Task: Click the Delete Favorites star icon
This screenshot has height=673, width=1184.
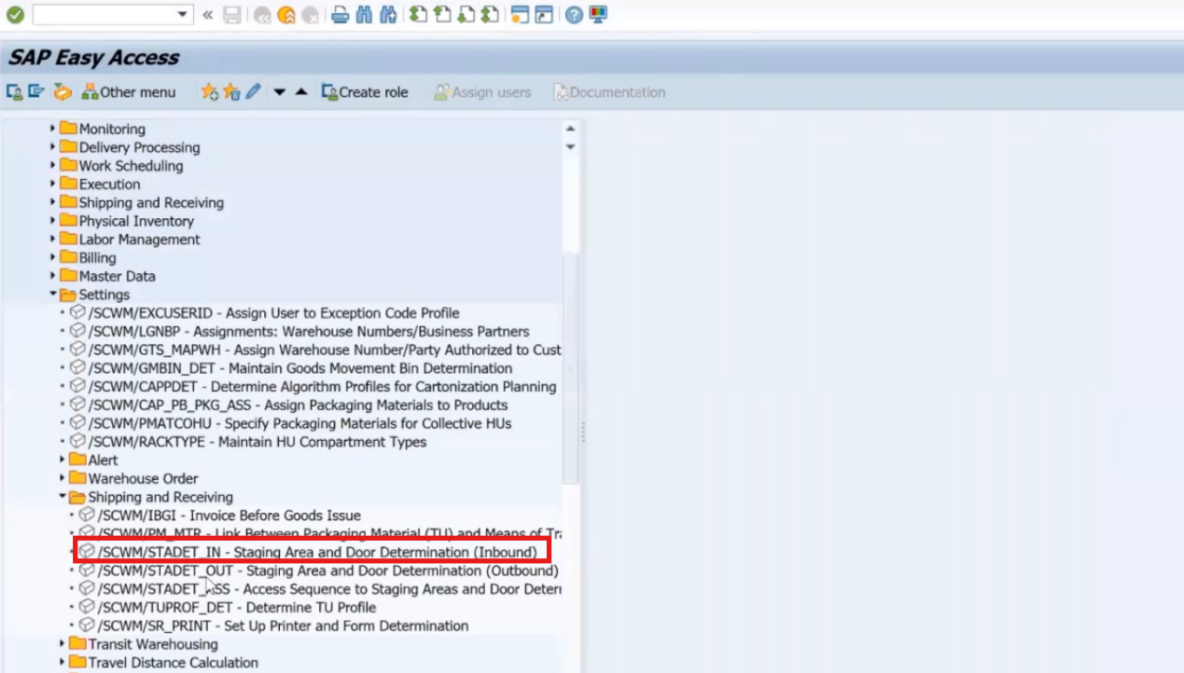Action: [231, 91]
